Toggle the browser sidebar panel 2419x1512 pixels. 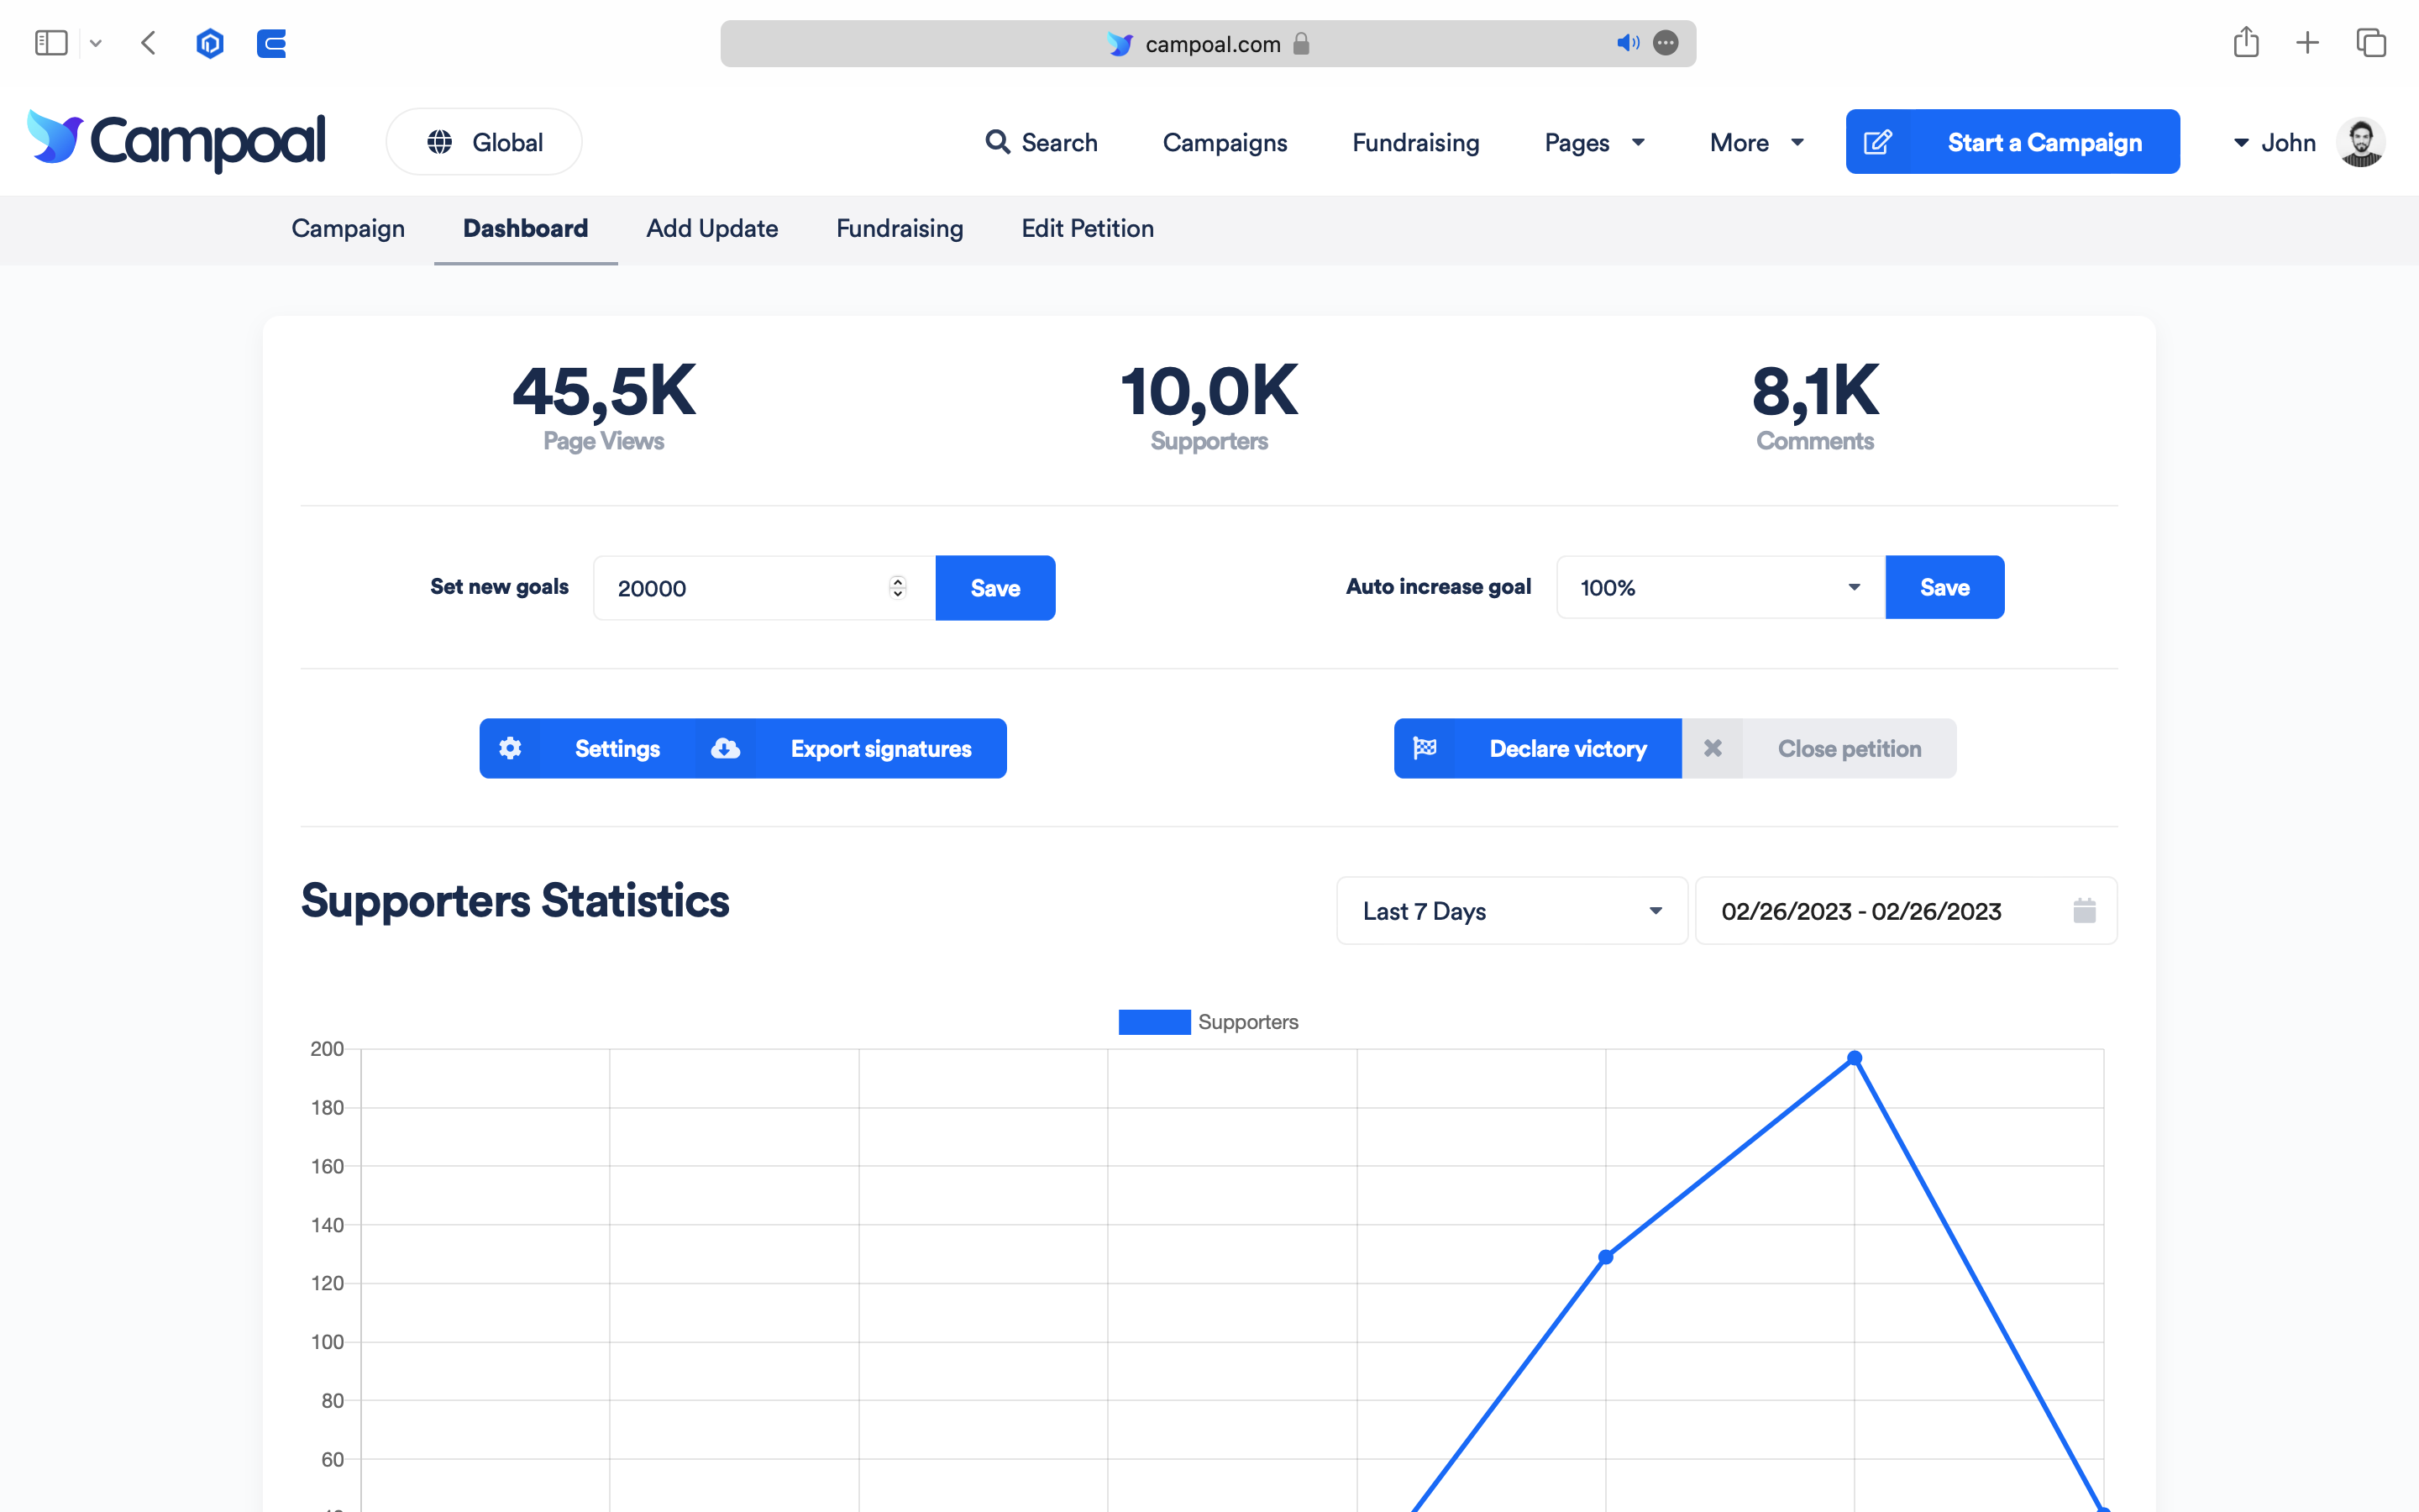coord(51,43)
